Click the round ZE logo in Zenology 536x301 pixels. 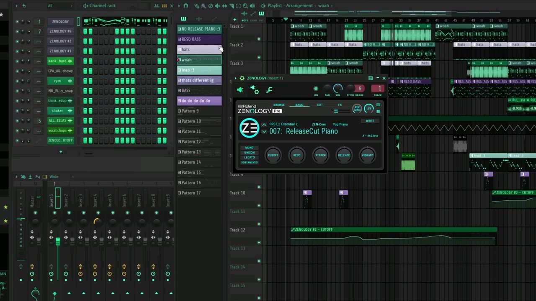[x=249, y=128]
